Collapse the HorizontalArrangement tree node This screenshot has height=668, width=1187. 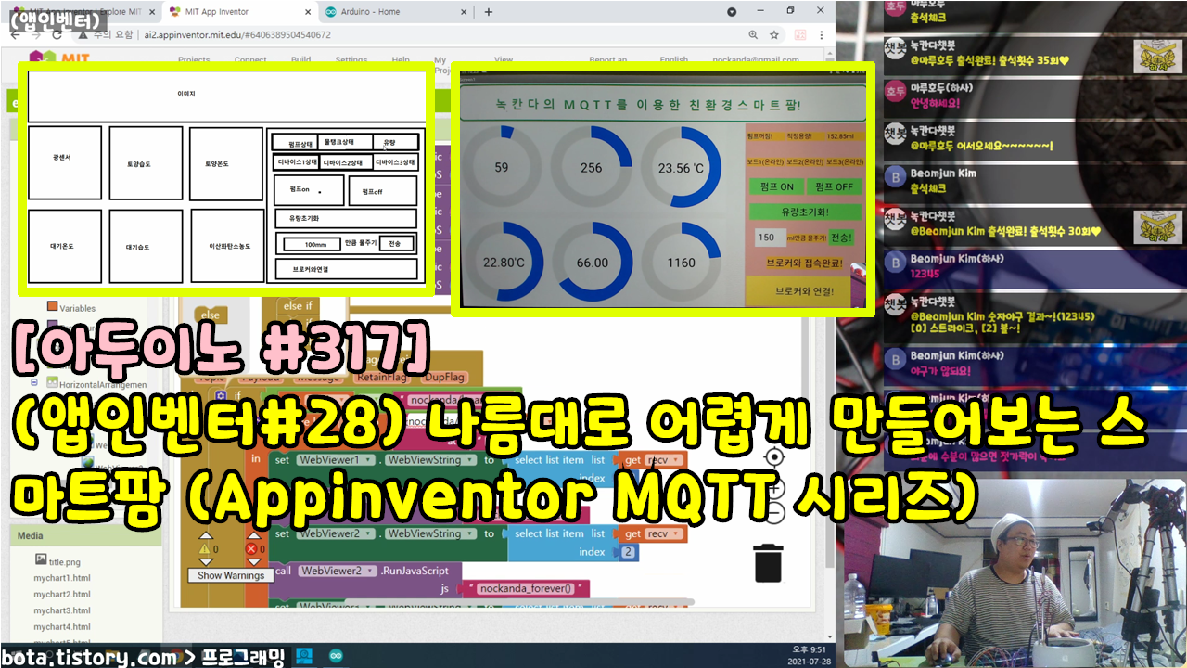[x=34, y=382]
